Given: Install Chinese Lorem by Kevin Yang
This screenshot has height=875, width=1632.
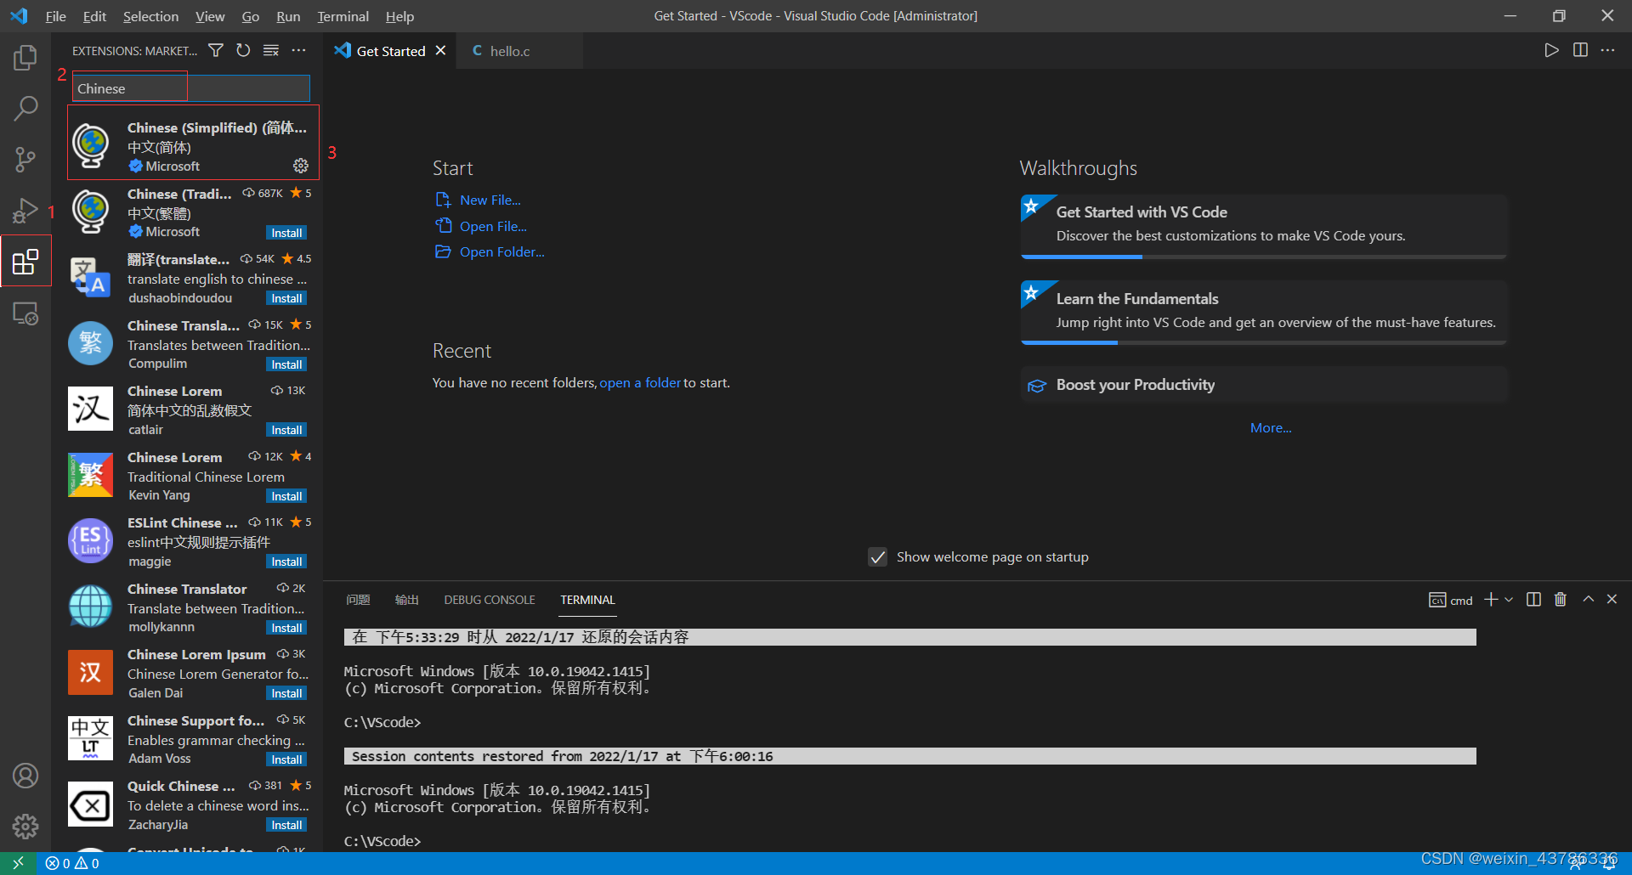Looking at the screenshot, I should [286, 496].
